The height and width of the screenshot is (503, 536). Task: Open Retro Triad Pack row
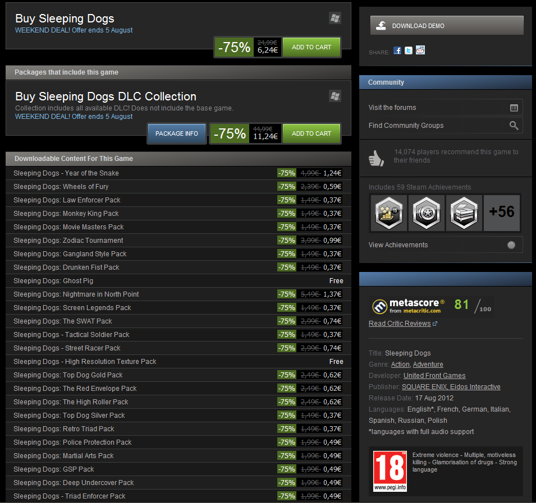click(x=178, y=429)
